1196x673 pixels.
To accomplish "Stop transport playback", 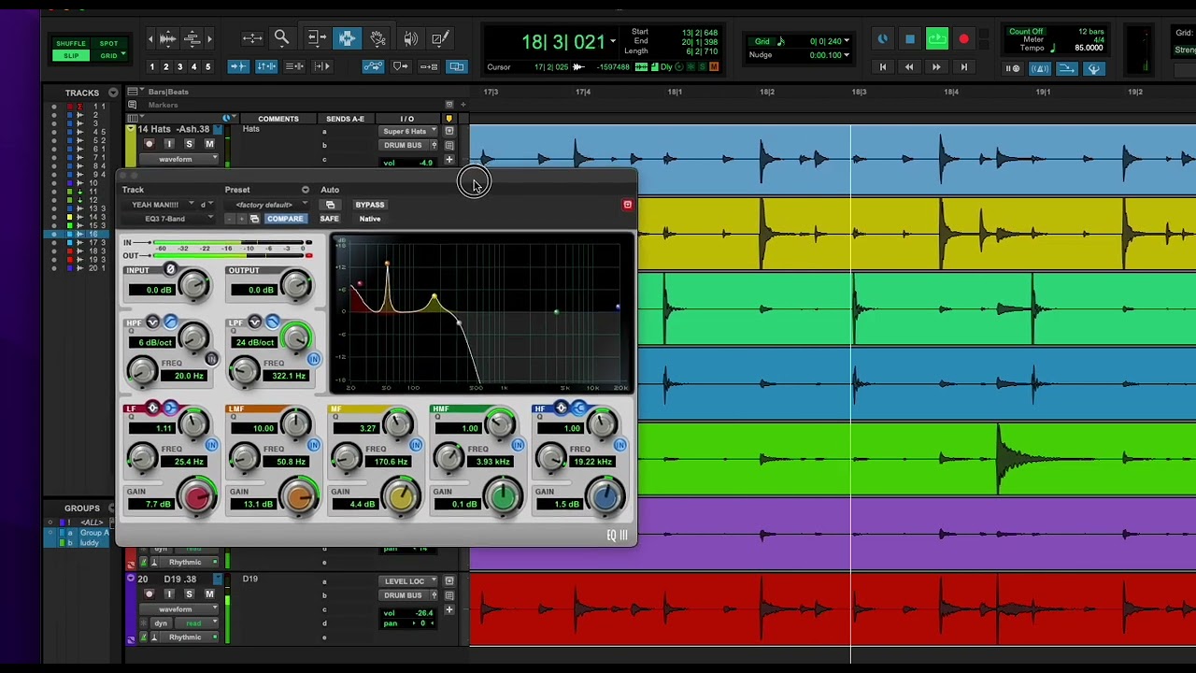I will 909,39.
